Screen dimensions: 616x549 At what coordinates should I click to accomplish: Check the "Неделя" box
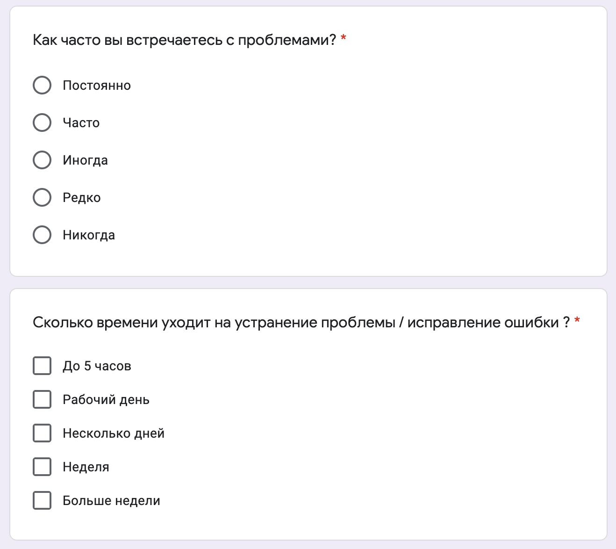tap(42, 467)
